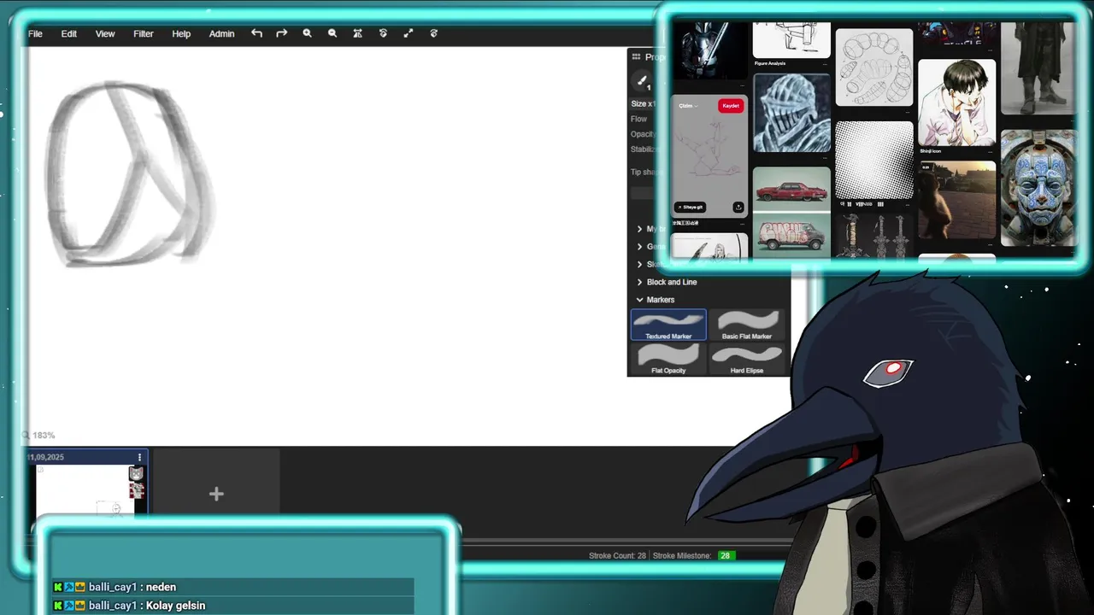The image size is (1094, 615).
Task: Click the last rotate icon in toolbar
Action: coord(433,33)
